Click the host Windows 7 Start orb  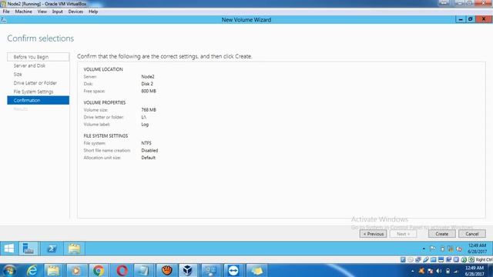click(9, 270)
